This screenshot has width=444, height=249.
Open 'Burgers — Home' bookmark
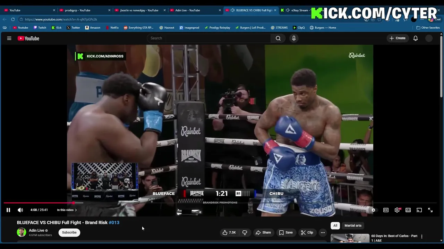323,28
